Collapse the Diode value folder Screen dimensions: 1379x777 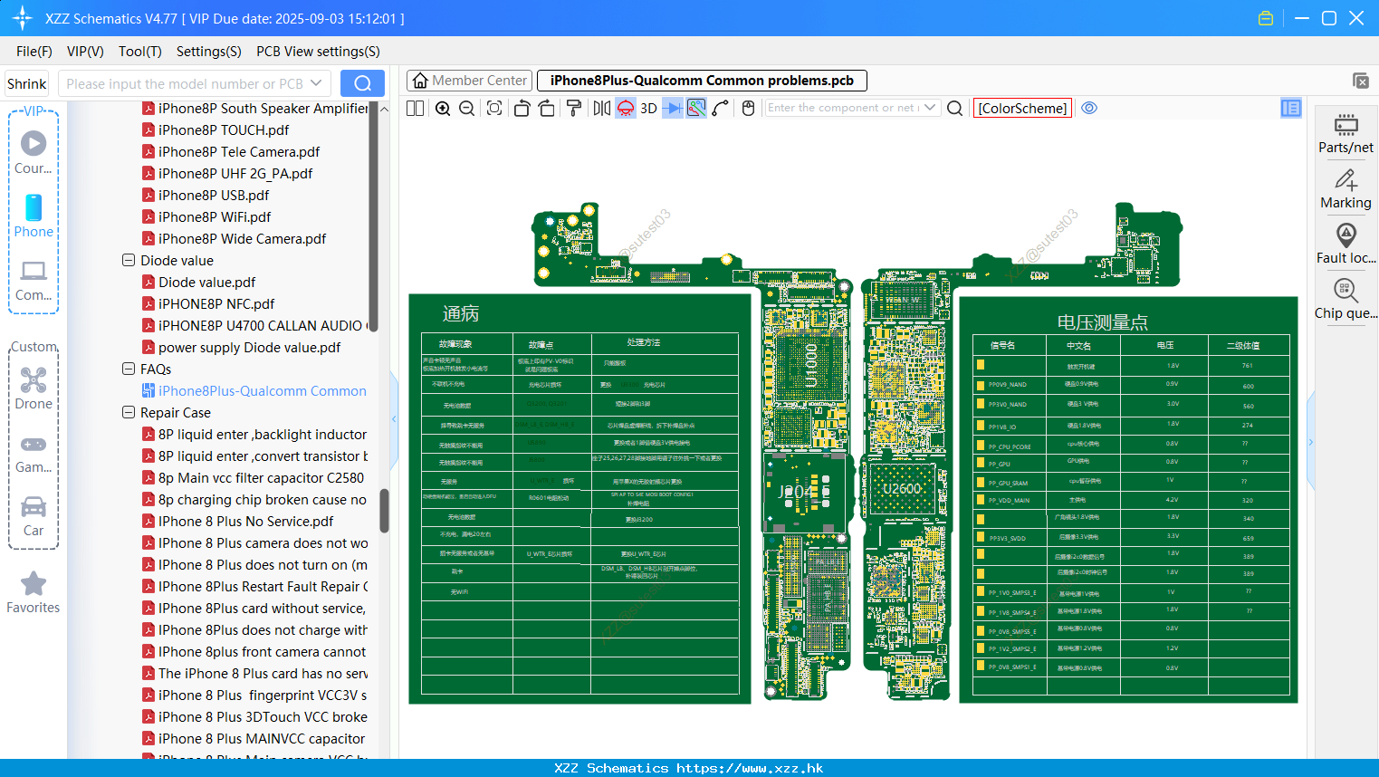[x=129, y=260]
